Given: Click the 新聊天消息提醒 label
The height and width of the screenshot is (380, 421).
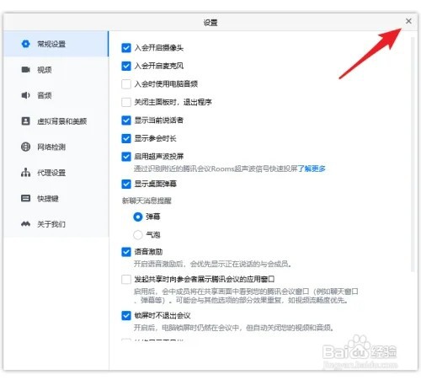Looking at the screenshot, I should pyautogui.click(x=147, y=201).
